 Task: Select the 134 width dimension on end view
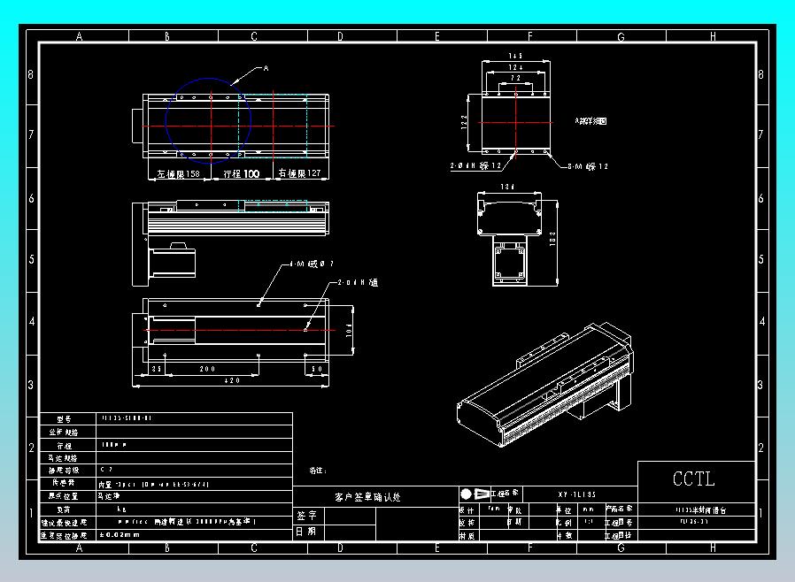tap(507, 187)
